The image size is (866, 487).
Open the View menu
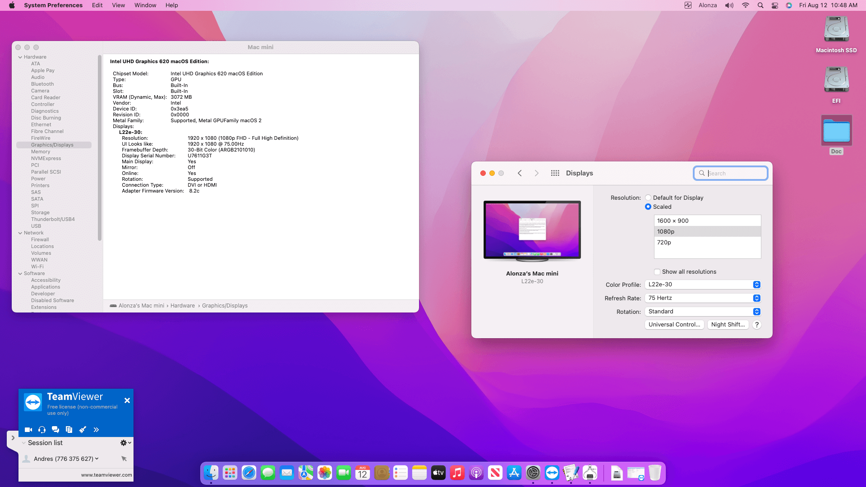pos(118,5)
